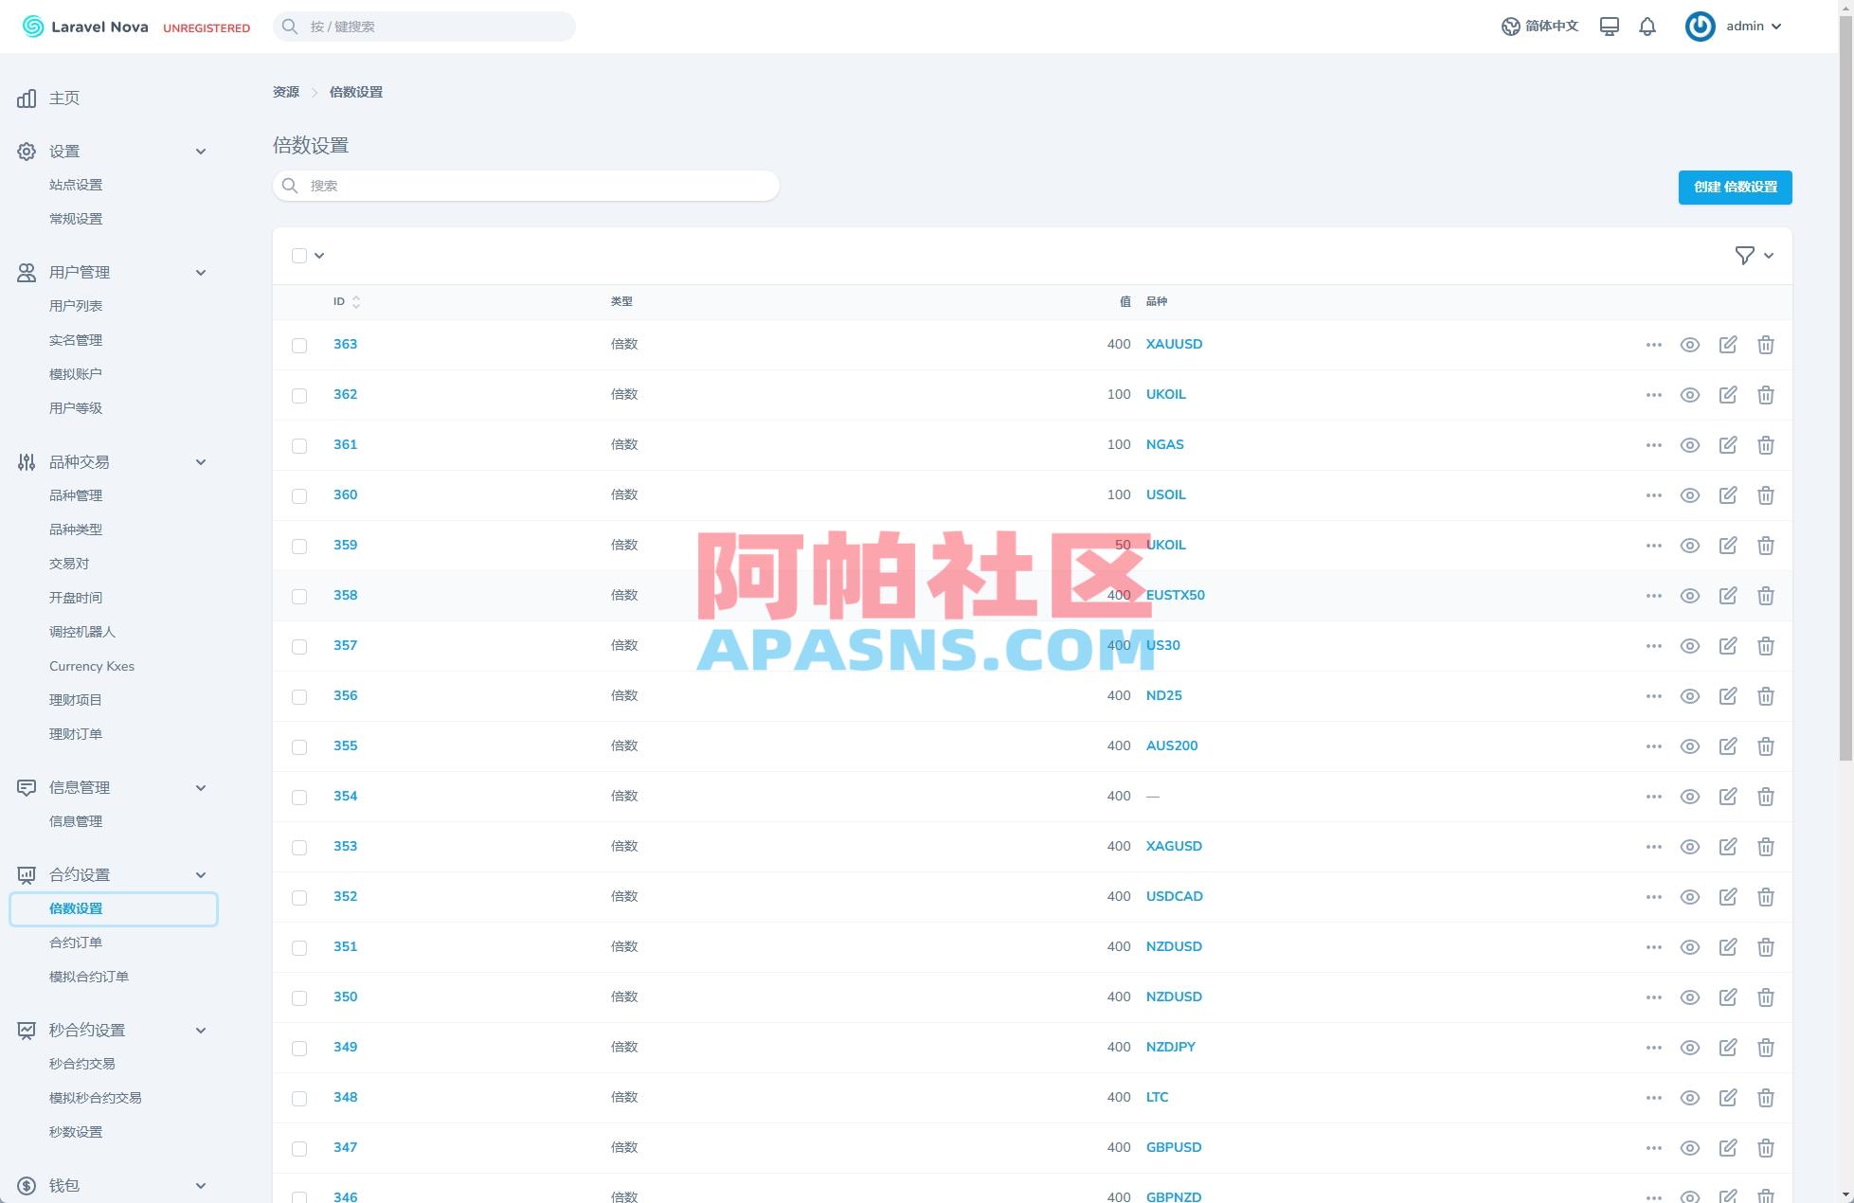This screenshot has height=1203, width=1854.
Task: Click the notification bell icon
Action: [x=1647, y=26]
